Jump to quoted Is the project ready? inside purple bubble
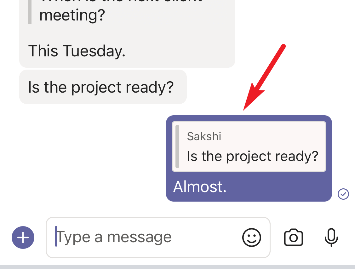Screen dimensions: 355x269 click(252, 156)
